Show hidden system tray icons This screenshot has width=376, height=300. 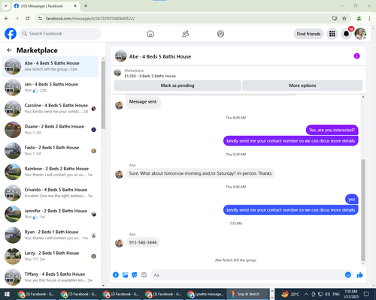(x=306, y=294)
